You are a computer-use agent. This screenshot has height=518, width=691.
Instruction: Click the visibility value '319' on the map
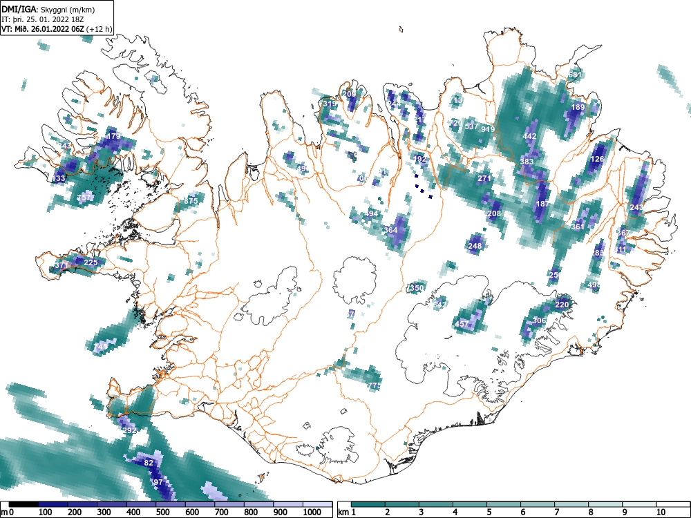(330, 104)
